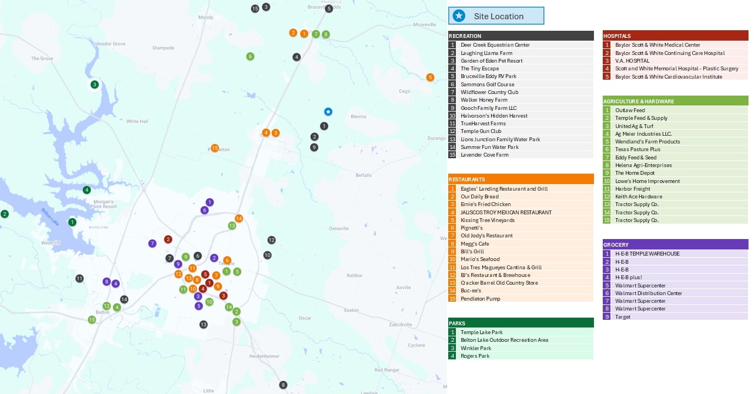Select Walmart Distribution Center in the grocery list
The width and height of the screenshot is (754, 394).
[x=648, y=293]
